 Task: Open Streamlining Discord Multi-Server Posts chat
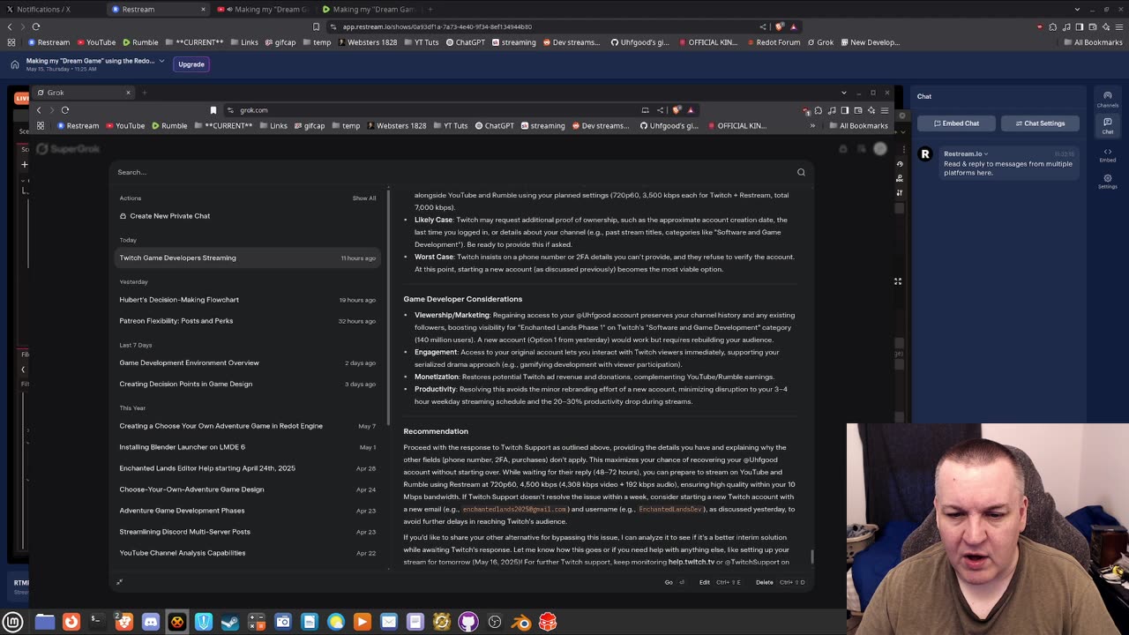pos(248,532)
